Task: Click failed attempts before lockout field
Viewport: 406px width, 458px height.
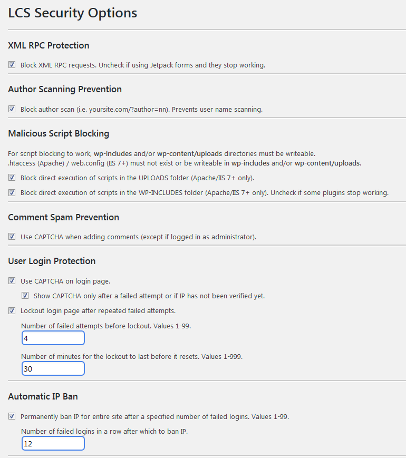Action: (53, 338)
